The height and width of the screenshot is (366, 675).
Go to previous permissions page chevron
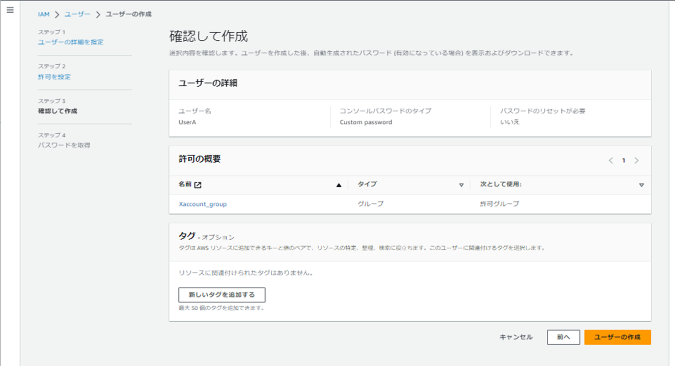(x=611, y=160)
